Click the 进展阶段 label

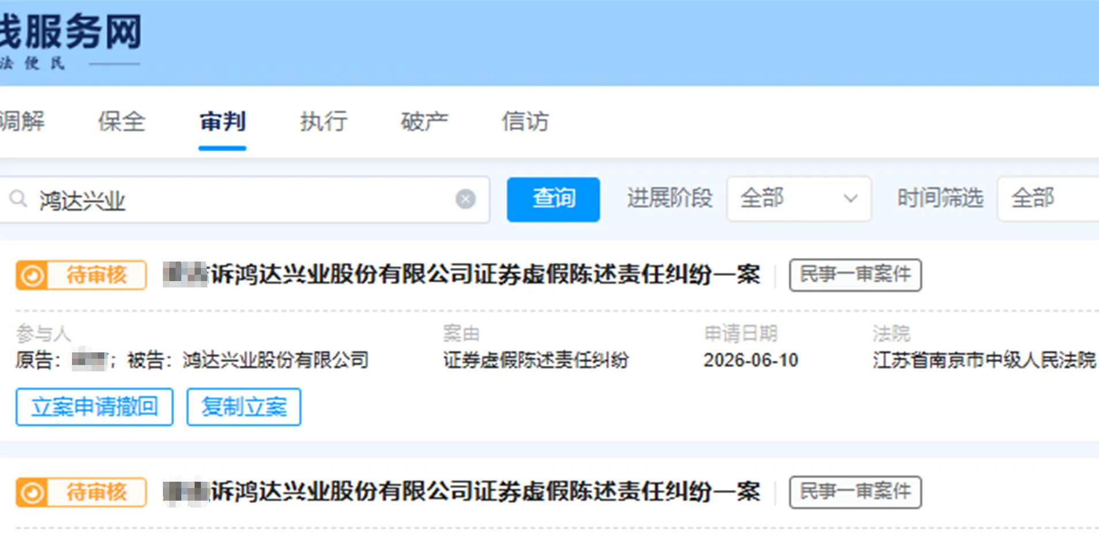tap(670, 199)
